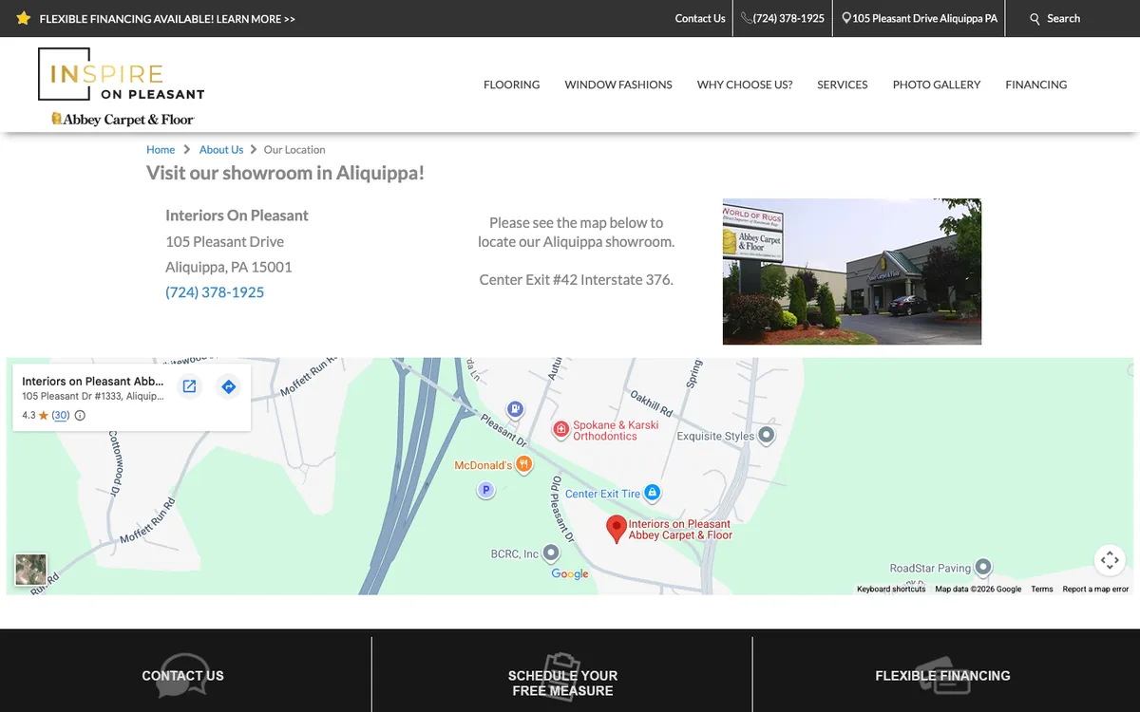Go to Home breadcrumb

tap(161, 149)
